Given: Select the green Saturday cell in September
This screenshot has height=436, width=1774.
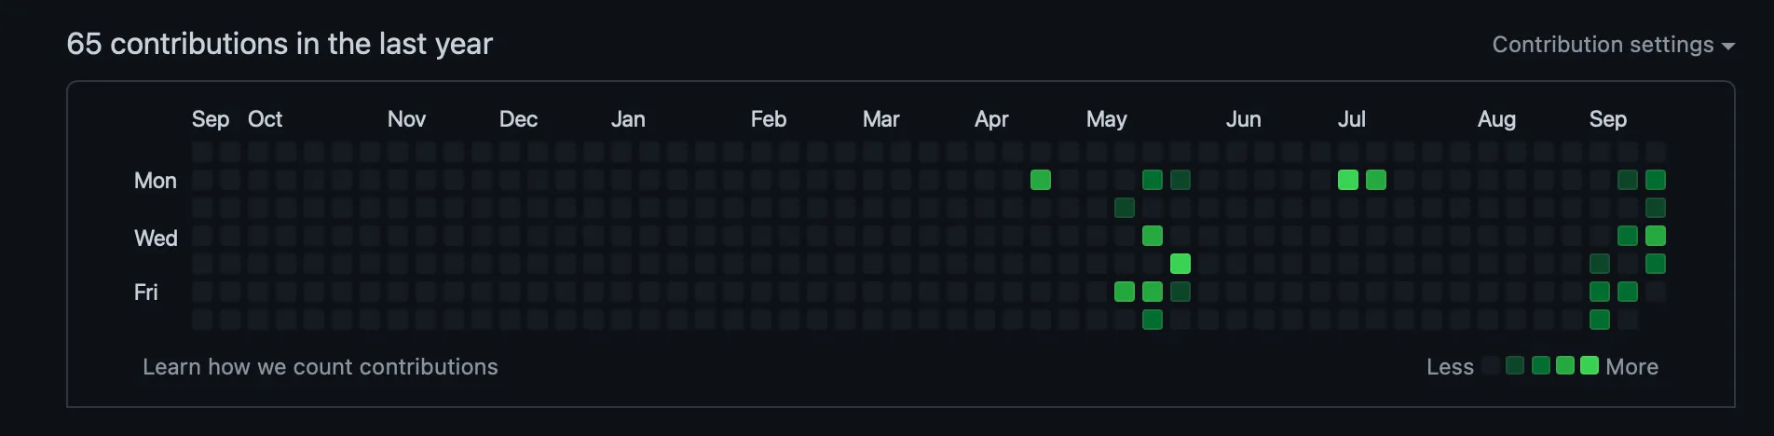Looking at the screenshot, I should (x=1600, y=320).
